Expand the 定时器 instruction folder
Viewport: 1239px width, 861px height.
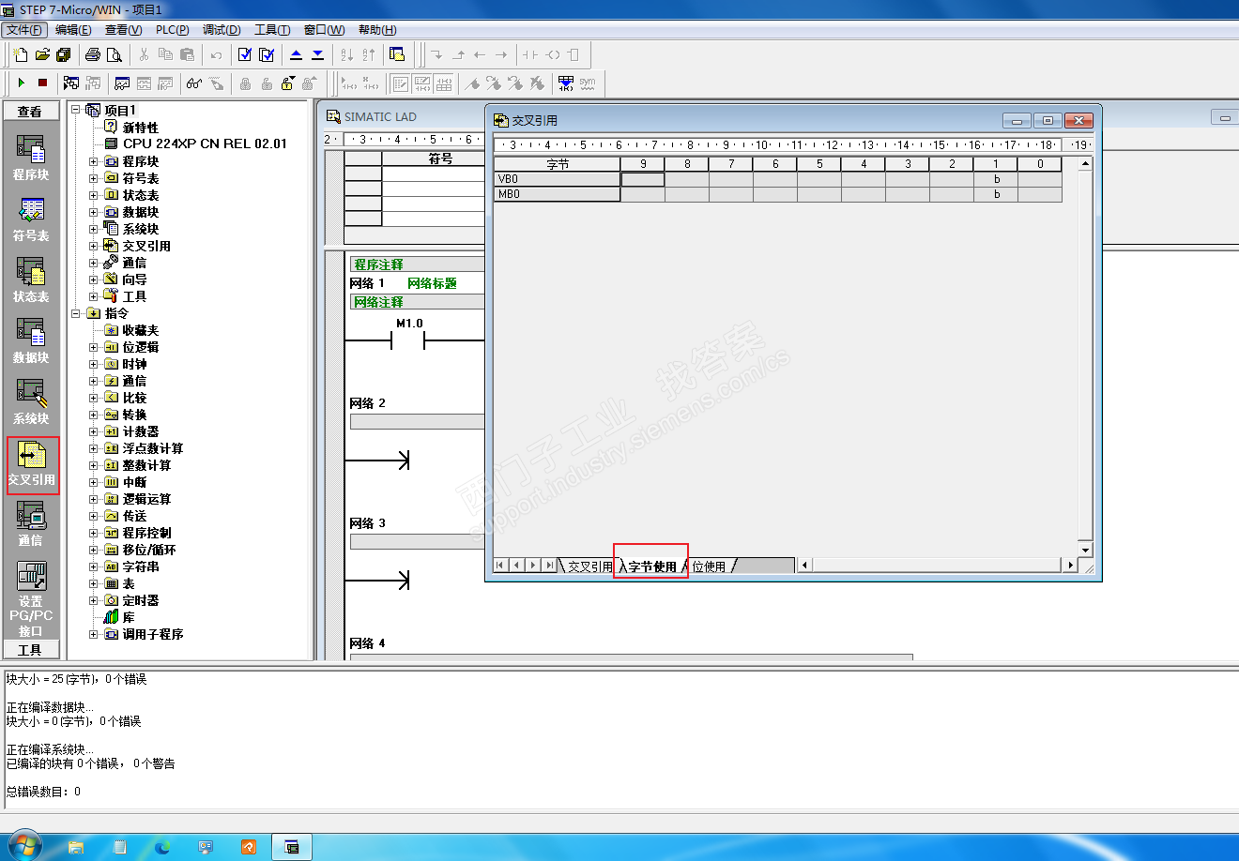94,600
